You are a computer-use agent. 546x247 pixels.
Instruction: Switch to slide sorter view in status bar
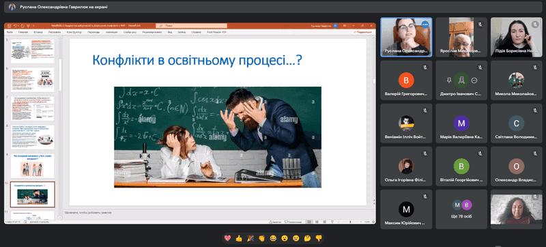[x=317, y=222]
